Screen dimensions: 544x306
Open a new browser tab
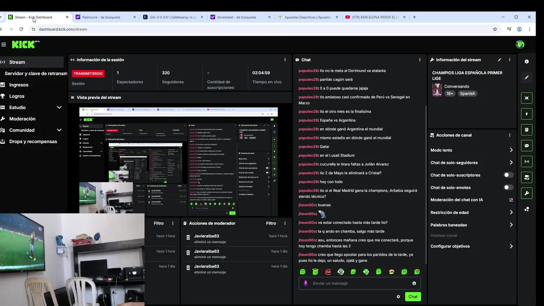[x=414, y=17]
